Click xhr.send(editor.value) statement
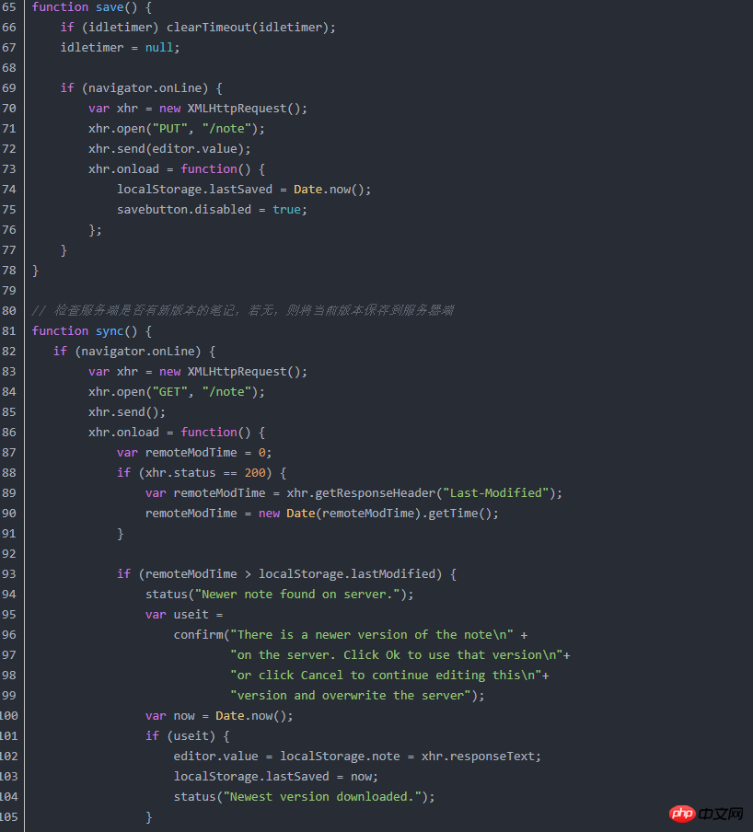Image resolution: width=753 pixels, height=832 pixels. coord(169,148)
